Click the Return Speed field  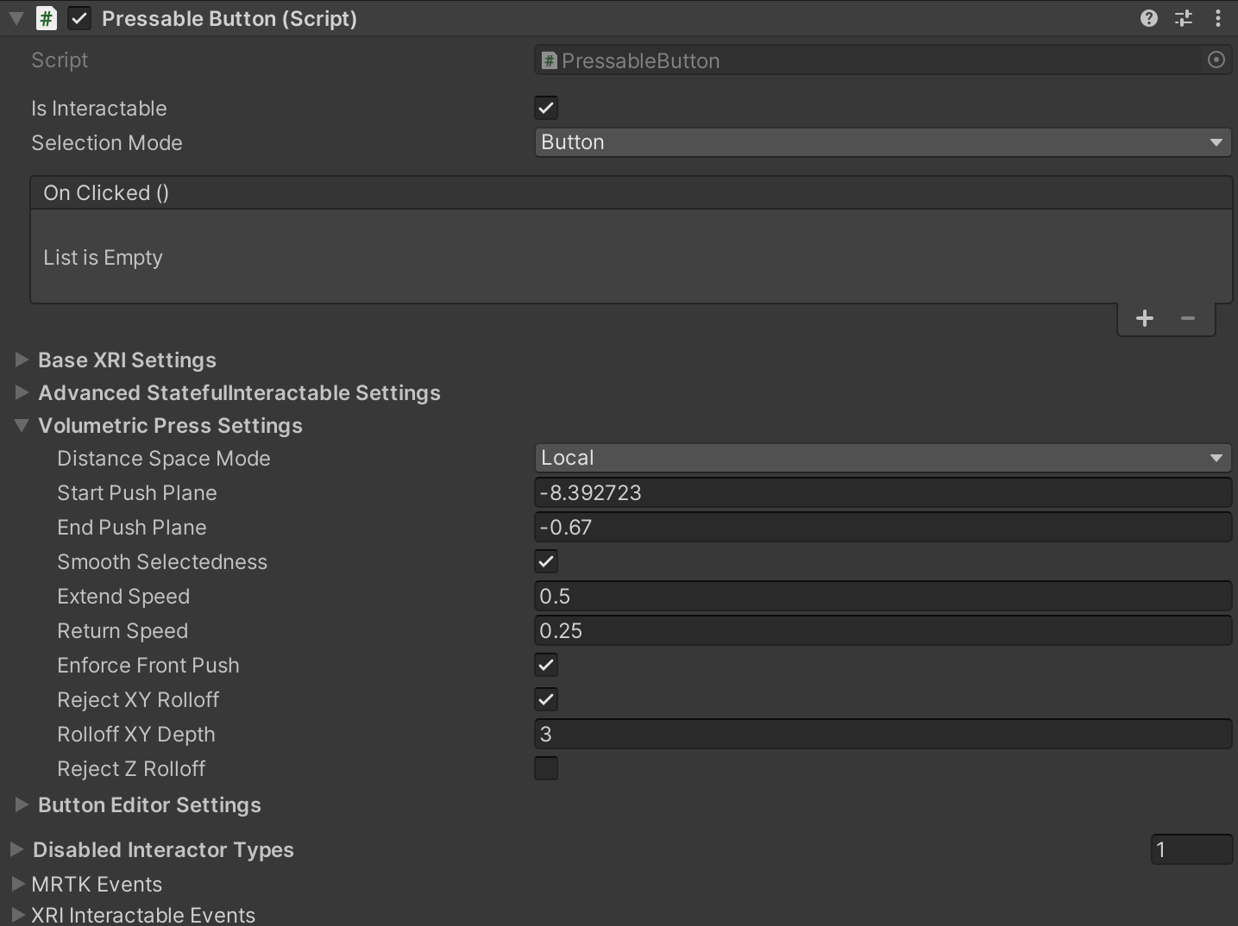click(883, 630)
